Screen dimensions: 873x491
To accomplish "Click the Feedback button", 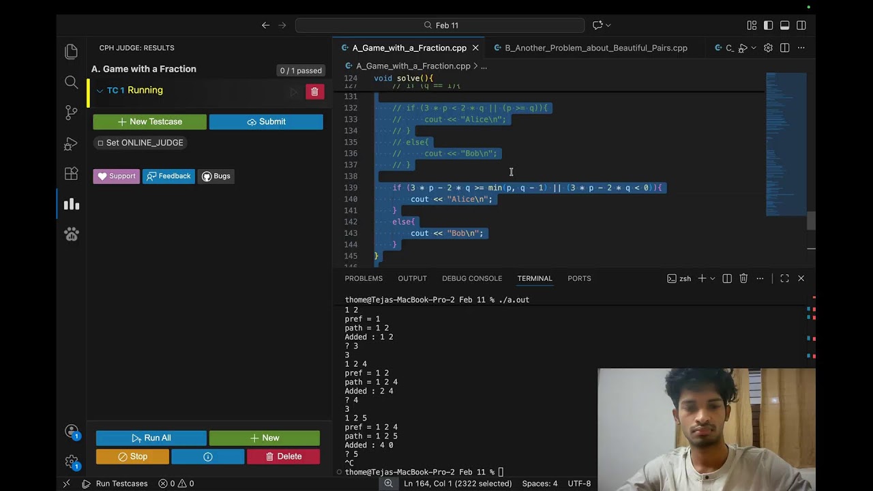I will [168, 176].
